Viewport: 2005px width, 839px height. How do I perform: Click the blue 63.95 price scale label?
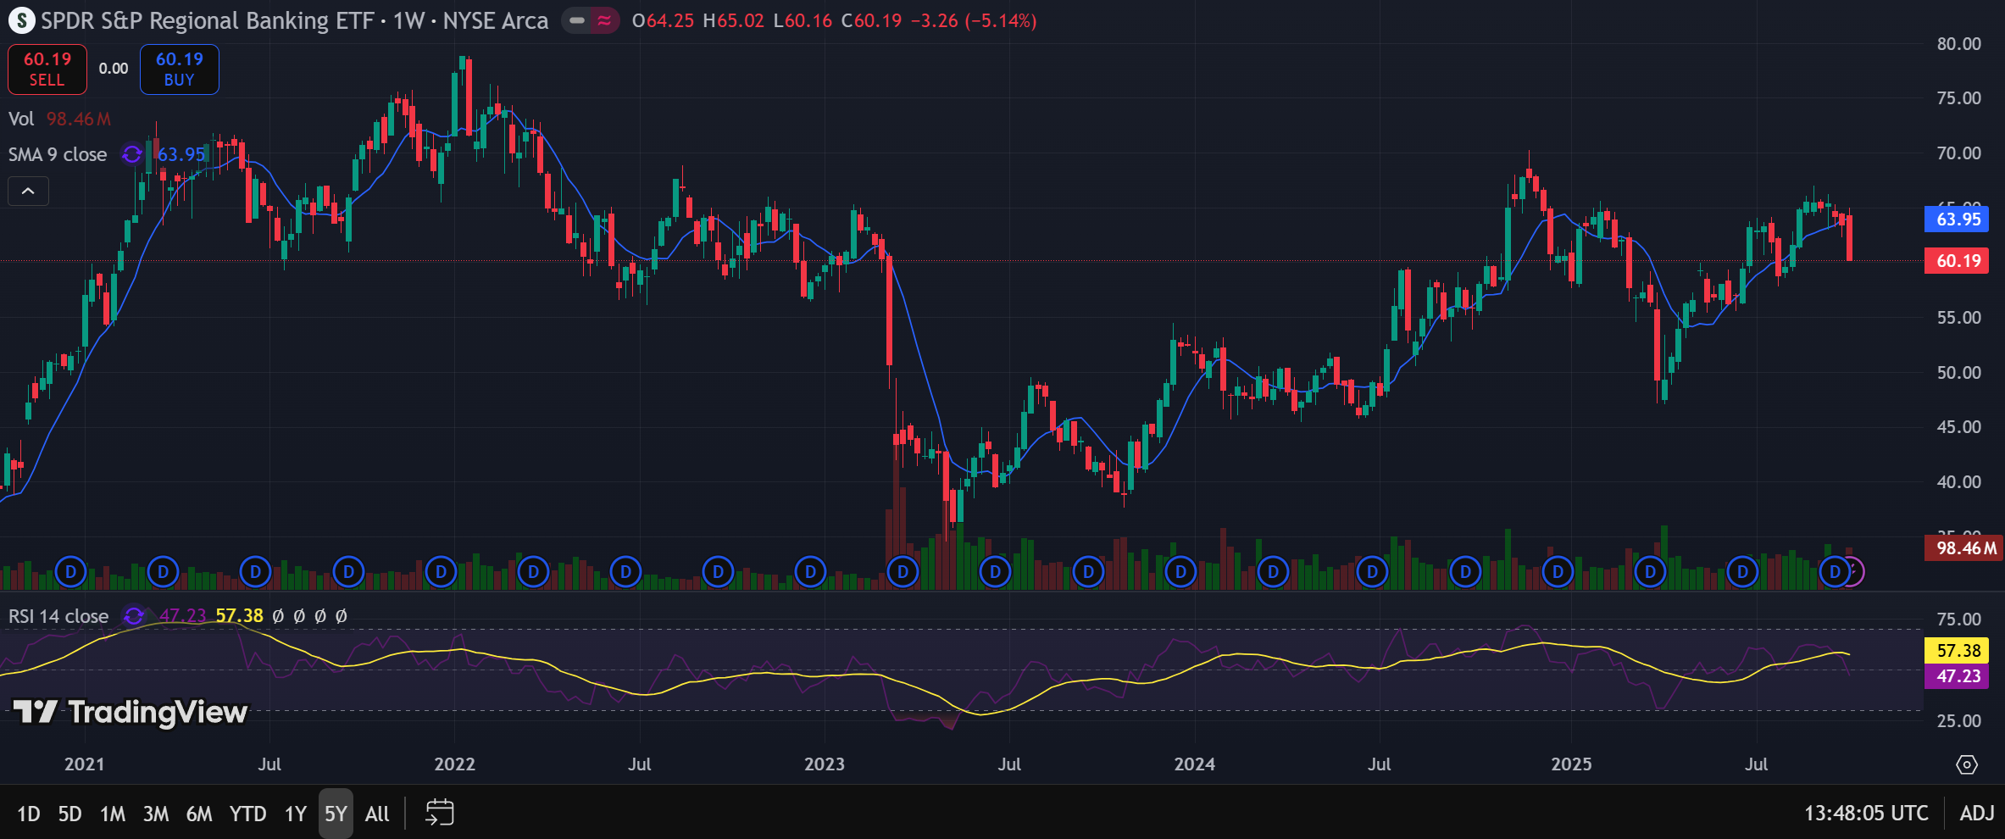pyautogui.click(x=1958, y=219)
